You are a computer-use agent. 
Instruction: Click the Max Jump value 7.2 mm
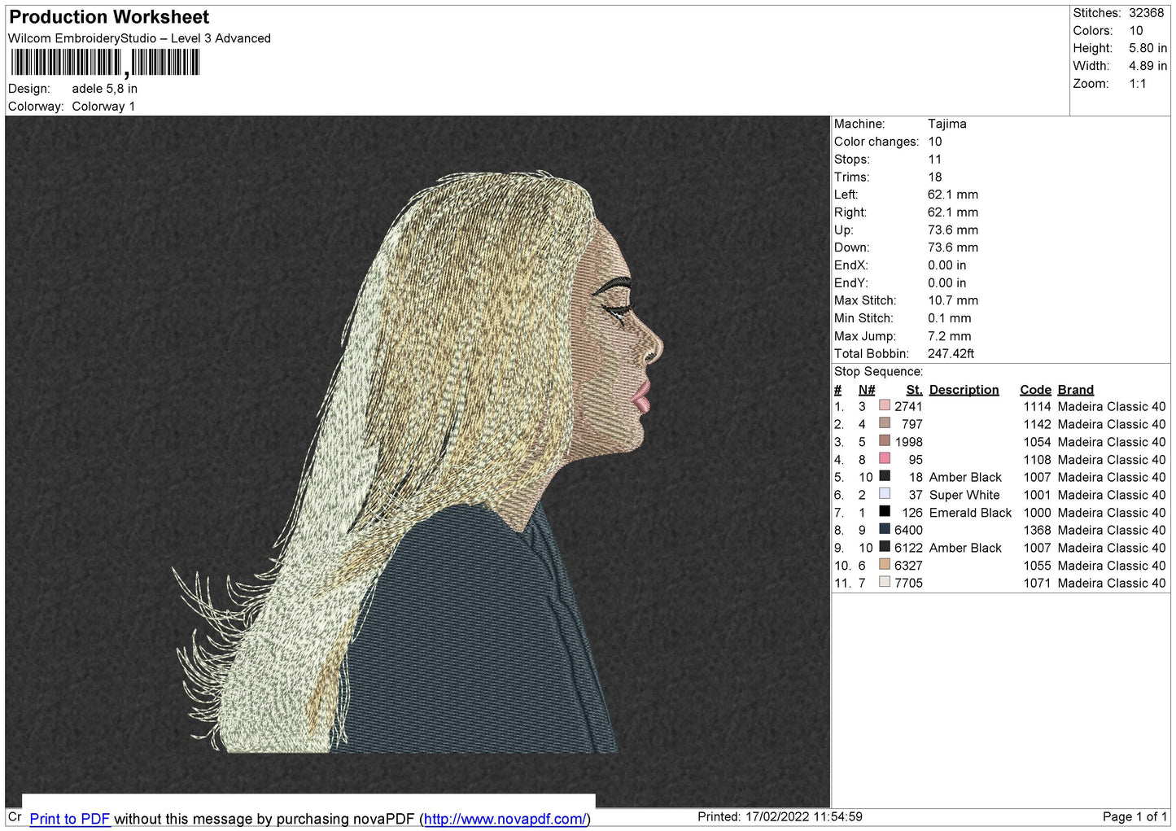coord(950,336)
